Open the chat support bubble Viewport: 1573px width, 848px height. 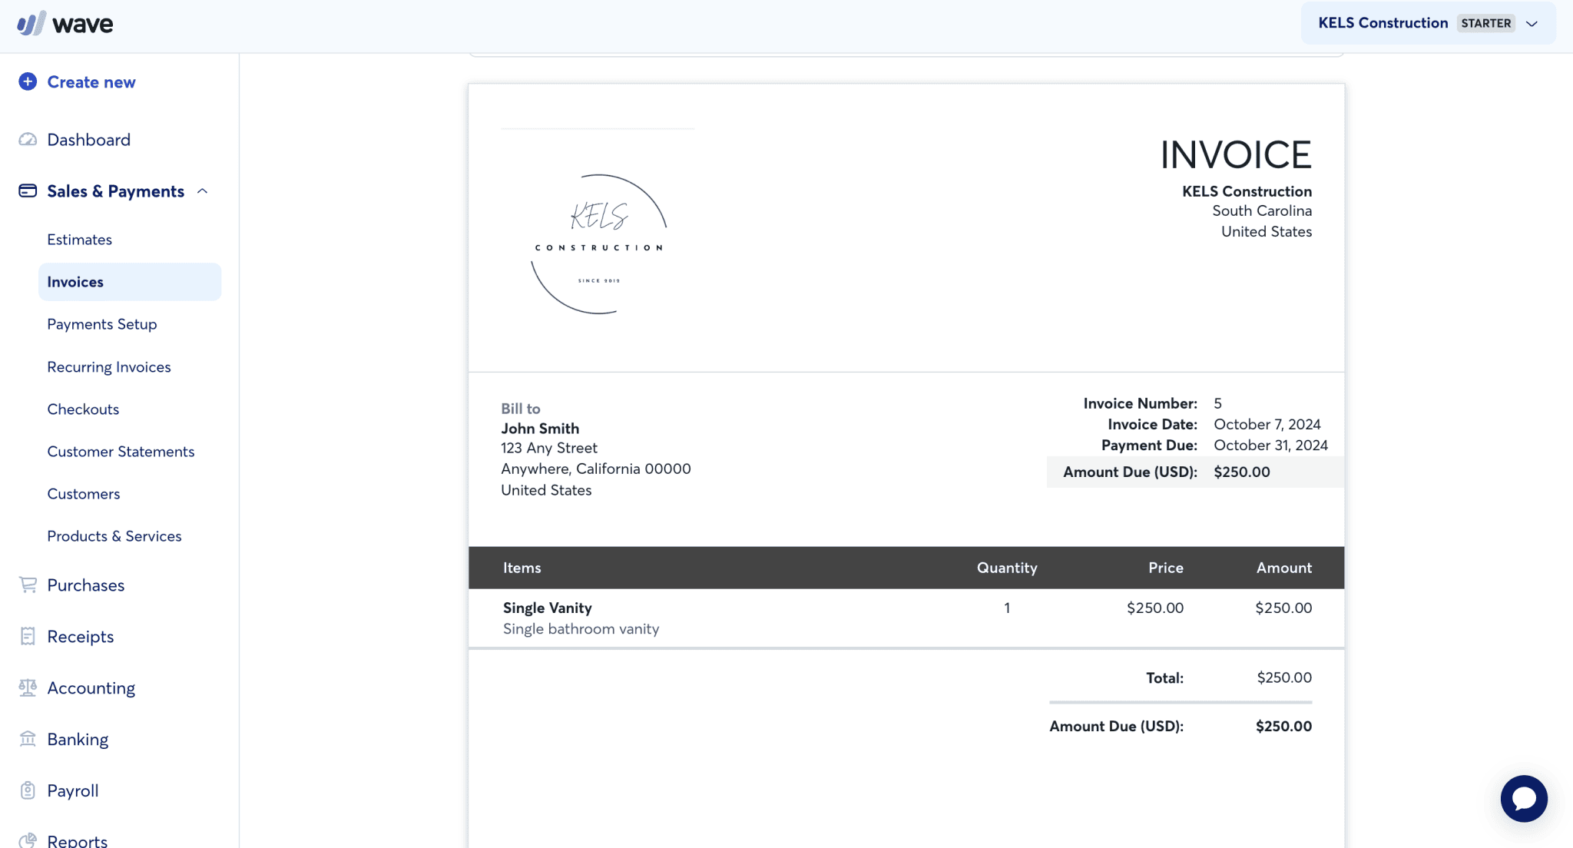[x=1525, y=798]
